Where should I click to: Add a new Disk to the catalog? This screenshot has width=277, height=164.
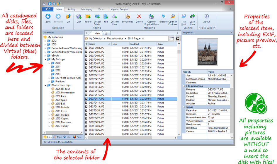coord(79,18)
